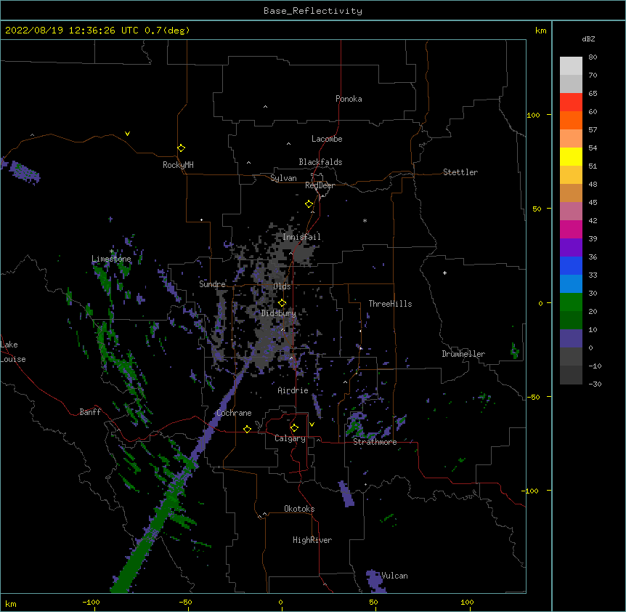The height and width of the screenshot is (612, 626).
Task: Click the Strathmore city label
Action: click(375, 442)
